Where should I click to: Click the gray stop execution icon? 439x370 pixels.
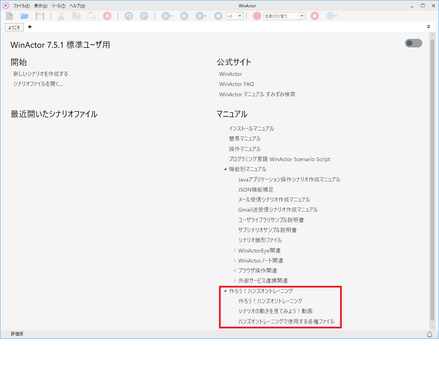click(218, 16)
